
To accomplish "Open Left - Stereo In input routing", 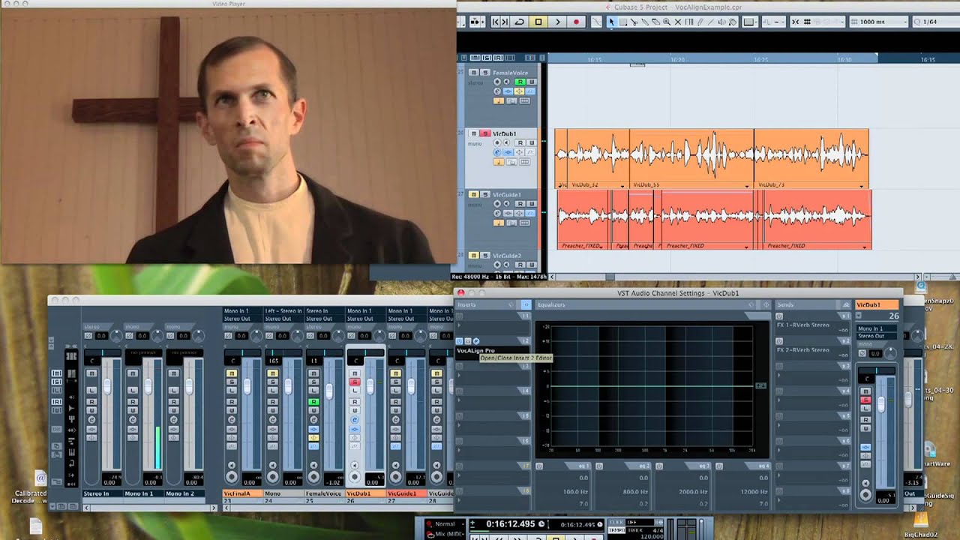I will pyautogui.click(x=283, y=310).
